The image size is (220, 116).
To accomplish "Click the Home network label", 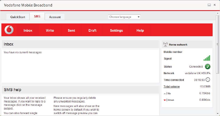I will coord(178,45).
